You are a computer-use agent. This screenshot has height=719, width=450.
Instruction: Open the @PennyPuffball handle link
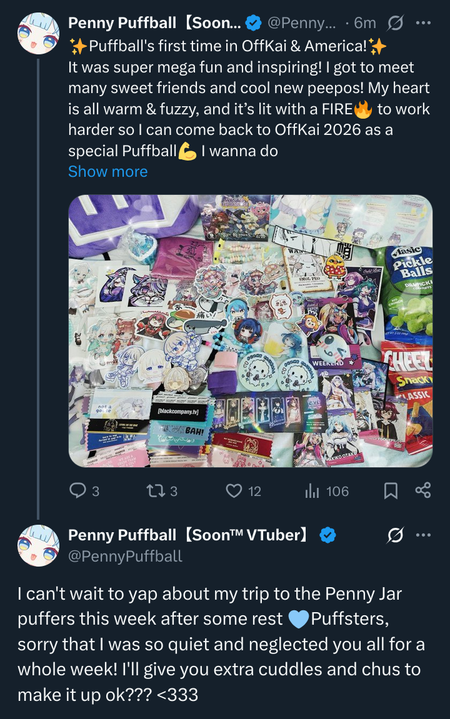click(125, 556)
